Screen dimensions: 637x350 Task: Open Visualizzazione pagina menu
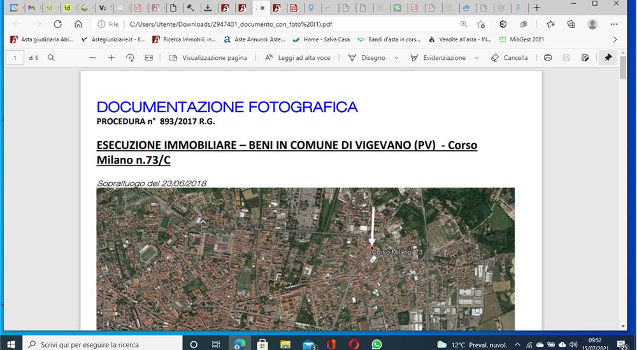click(208, 58)
